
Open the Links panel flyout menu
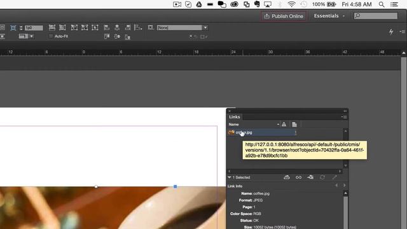[x=344, y=117]
